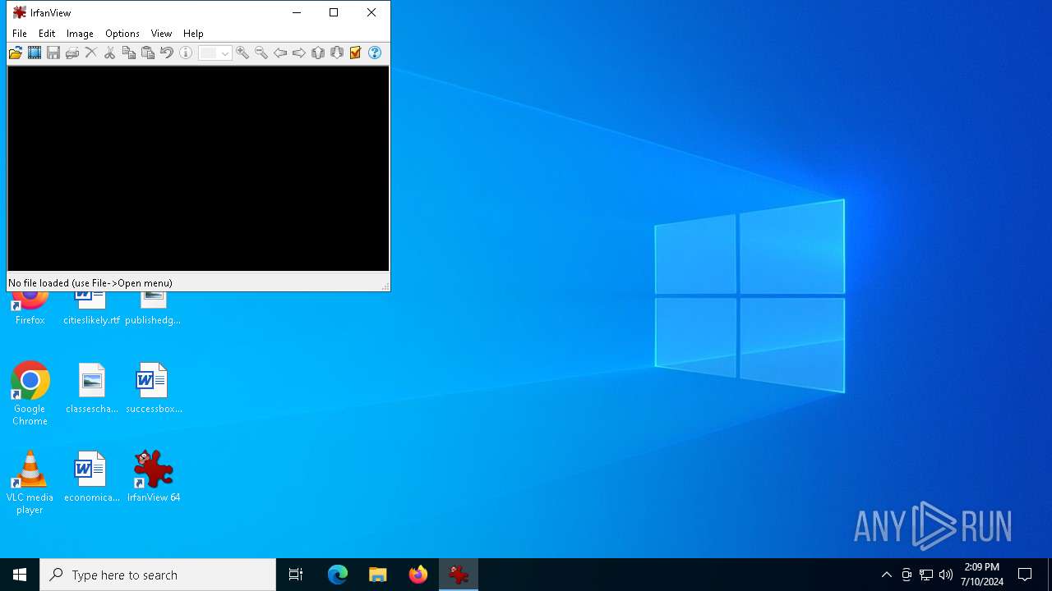This screenshot has height=591, width=1052.
Task: Click the IrfanView title bar icon
Action: point(20,12)
